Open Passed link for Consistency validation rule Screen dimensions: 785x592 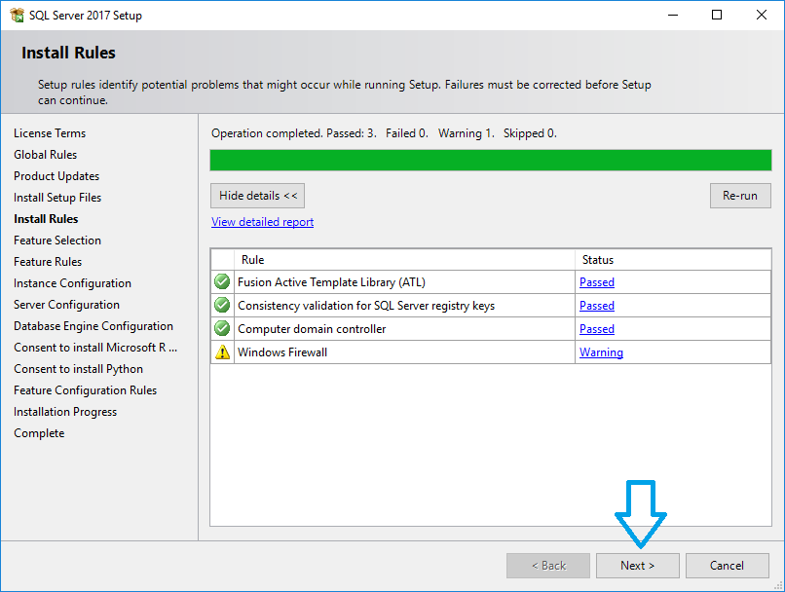pos(596,306)
